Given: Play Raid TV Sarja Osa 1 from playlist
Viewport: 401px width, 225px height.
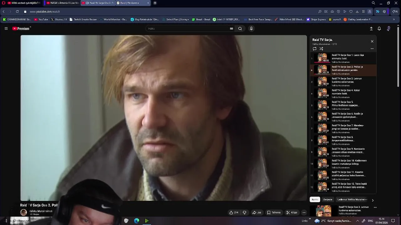Looking at the screenshot, I should 343,58.
